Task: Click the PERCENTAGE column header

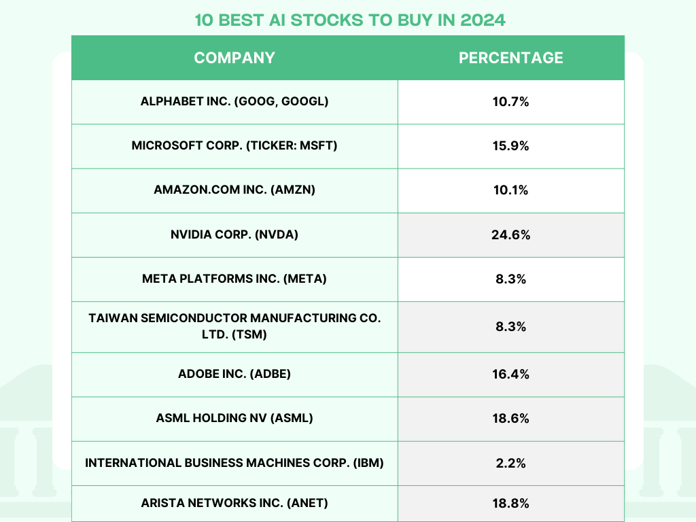Action: pyautogui.click(x=511, y=58)
